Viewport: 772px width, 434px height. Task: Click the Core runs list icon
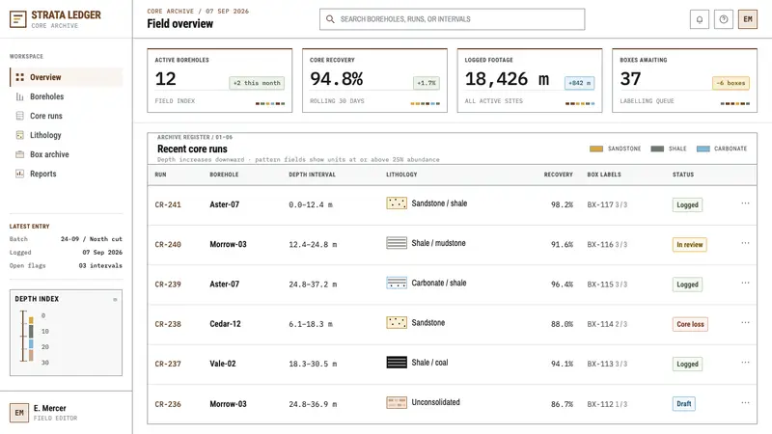coord(19,116)
